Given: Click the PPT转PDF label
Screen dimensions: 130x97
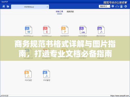Looking at the screenshot, I should 65,58.
